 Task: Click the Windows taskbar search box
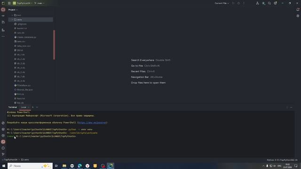point(30,166)
